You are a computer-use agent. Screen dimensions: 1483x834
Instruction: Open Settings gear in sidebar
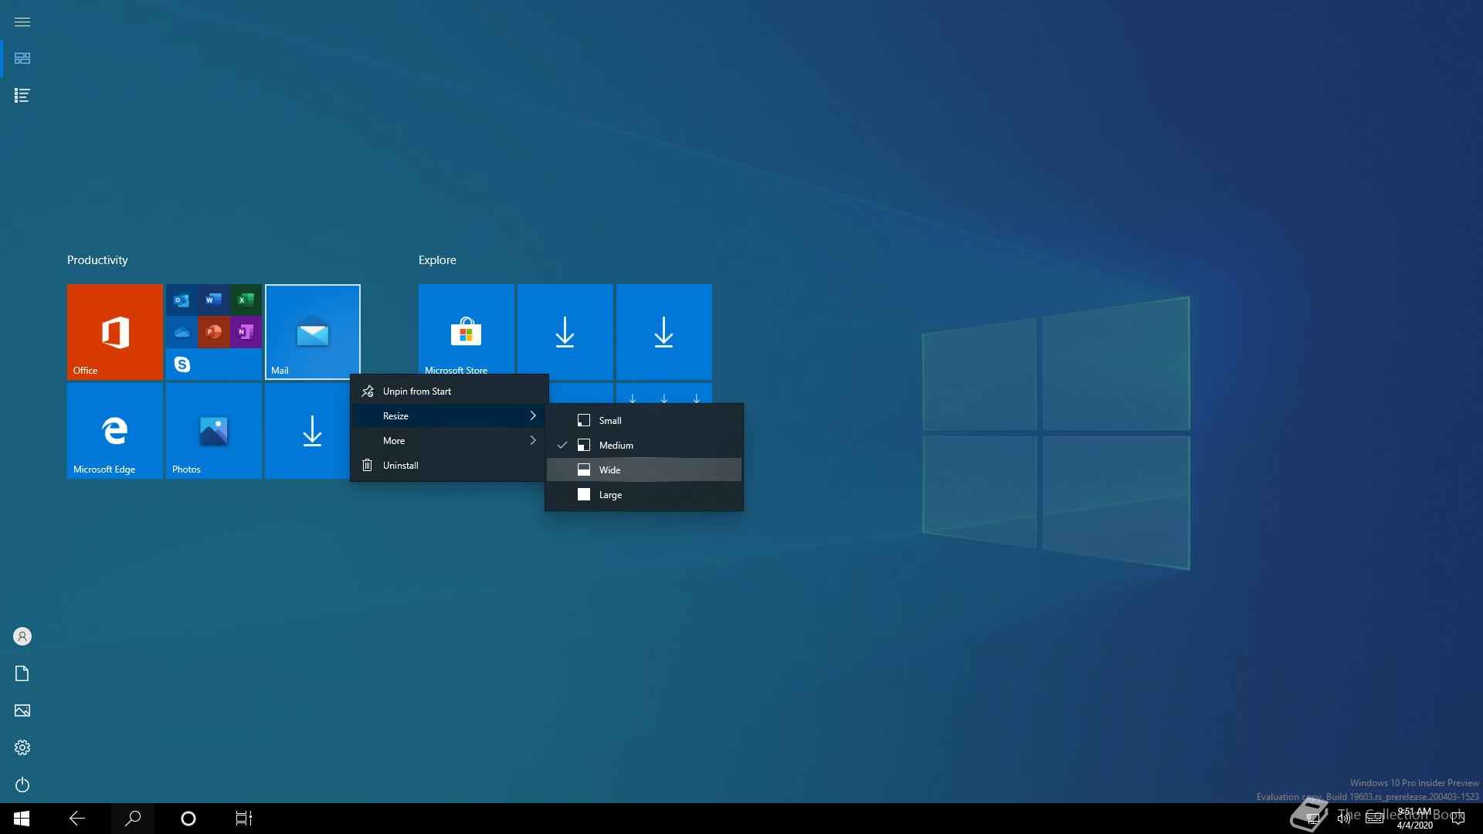(x=22, y=748)
